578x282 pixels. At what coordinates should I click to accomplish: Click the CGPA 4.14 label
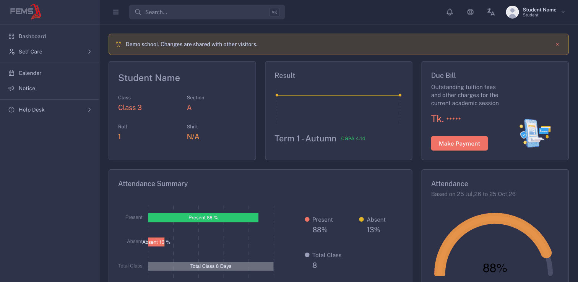tap(353, 139)
